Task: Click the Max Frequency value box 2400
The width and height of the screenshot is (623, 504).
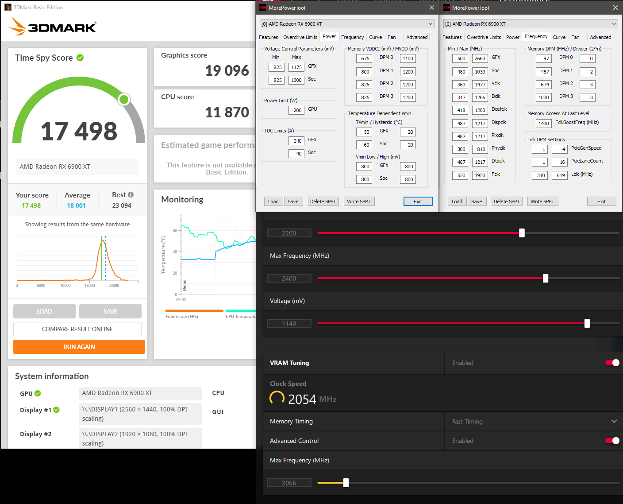Action: pos(289,279)
